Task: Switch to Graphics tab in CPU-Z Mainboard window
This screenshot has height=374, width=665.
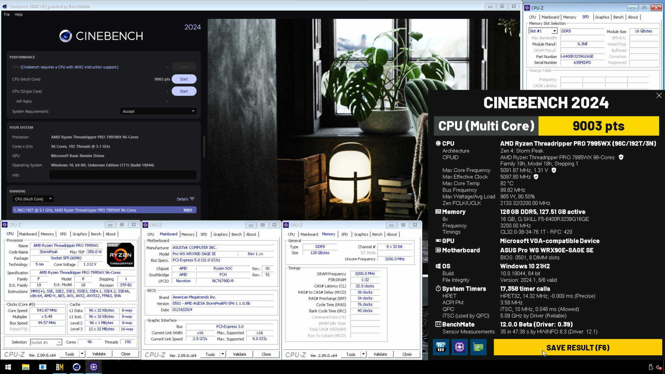Action: click(220, 234)
